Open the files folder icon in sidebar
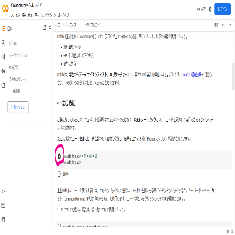This screenshot has width=235, height=235. pos(3,85)
